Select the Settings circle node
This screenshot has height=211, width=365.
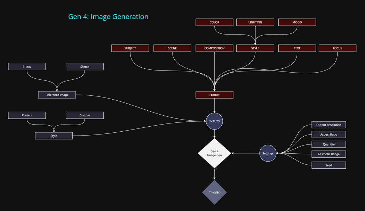pos(268,153)
